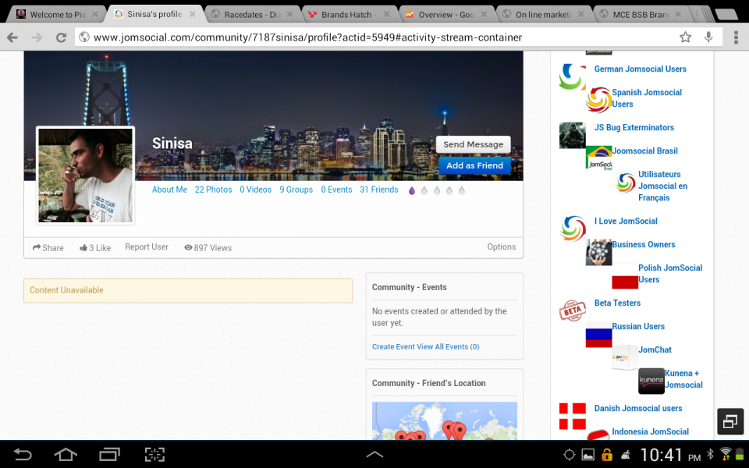Screen dimensions: 749x468
Task: Open German Jomsocial Users group
Action: click(x=640, y=69)
